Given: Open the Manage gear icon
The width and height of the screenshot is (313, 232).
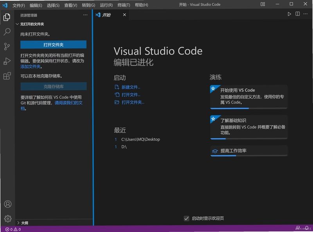Looking at the screenshot, I should pos(8,219).
